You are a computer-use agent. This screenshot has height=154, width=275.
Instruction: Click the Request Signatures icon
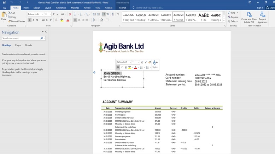click(262, 17)
